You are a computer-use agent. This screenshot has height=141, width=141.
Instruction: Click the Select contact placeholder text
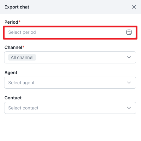coord(23,108)
